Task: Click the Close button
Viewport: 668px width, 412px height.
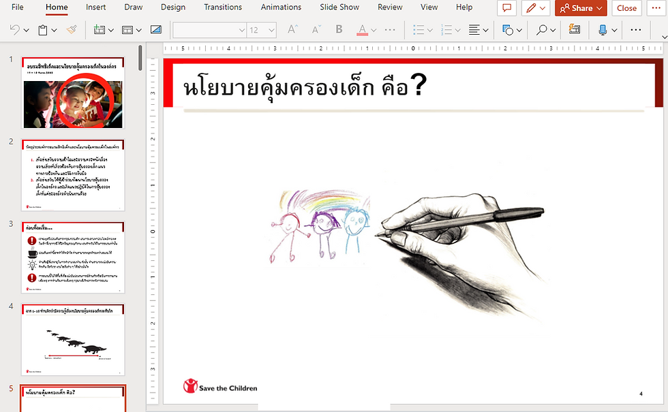Action: 626,8
